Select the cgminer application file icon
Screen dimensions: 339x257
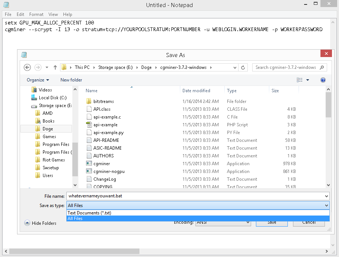[89, 164]
